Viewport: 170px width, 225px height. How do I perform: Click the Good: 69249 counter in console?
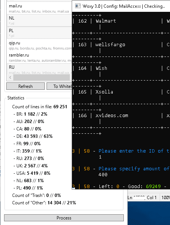pos(144,187)
